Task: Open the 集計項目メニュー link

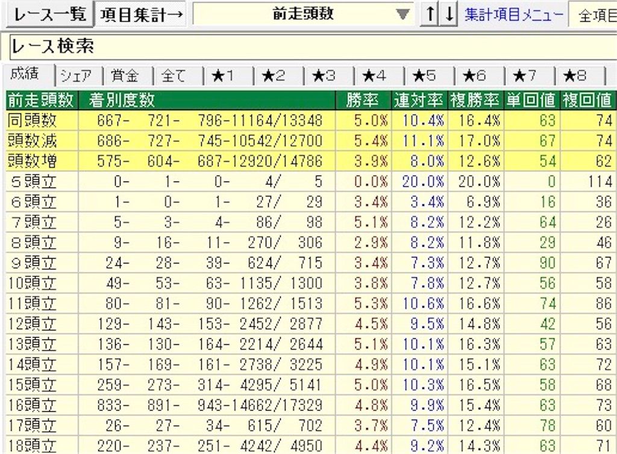Action: point(513,15)
